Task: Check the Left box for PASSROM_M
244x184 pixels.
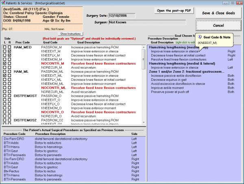Action: (4, 47)
